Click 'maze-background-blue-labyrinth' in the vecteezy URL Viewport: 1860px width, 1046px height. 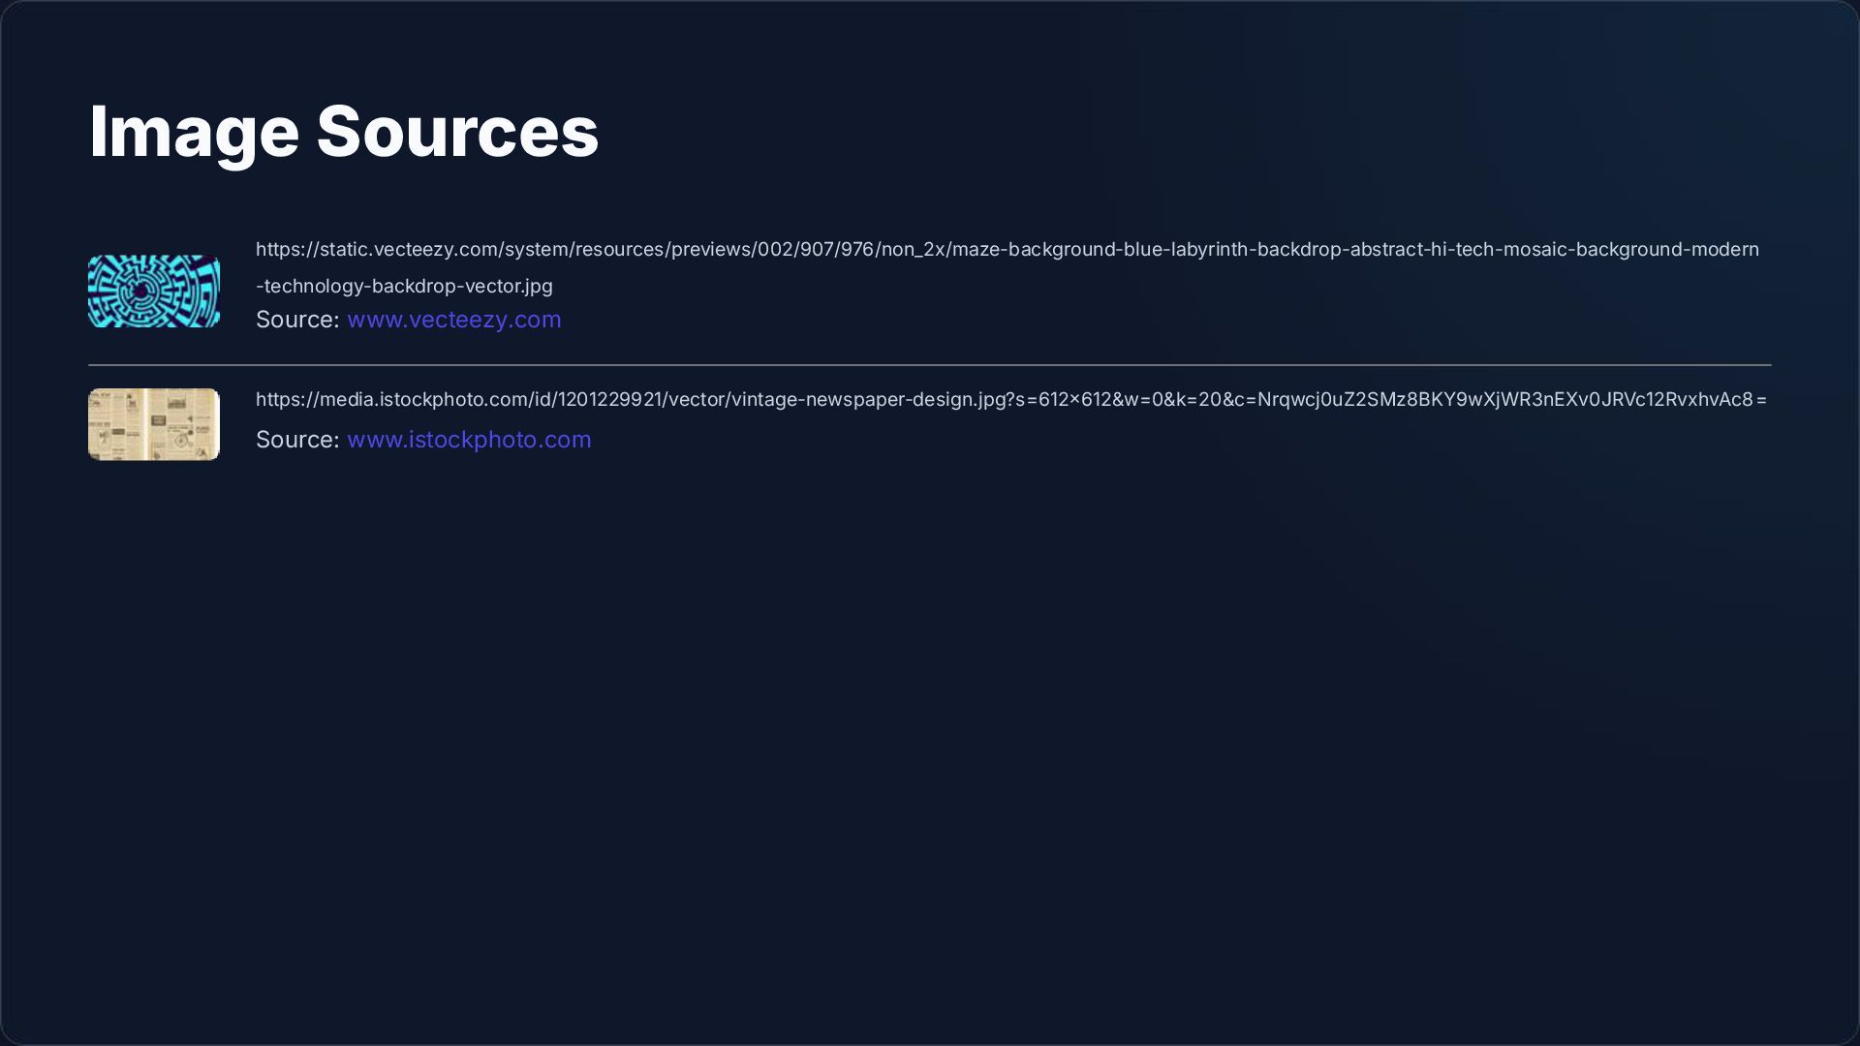tap(1100, 249)
